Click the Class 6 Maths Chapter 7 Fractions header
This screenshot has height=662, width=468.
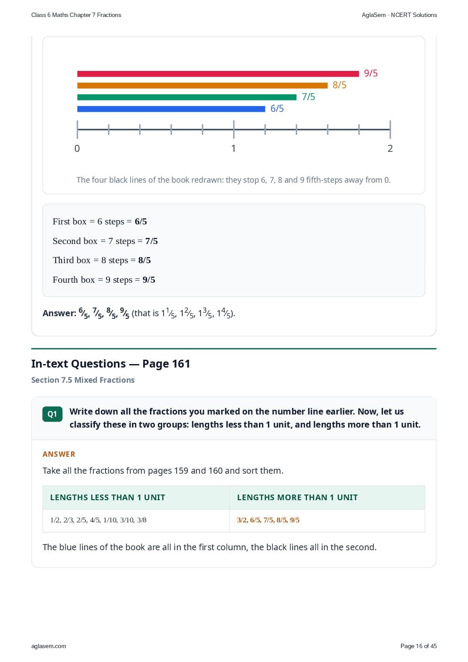[76, 15]
